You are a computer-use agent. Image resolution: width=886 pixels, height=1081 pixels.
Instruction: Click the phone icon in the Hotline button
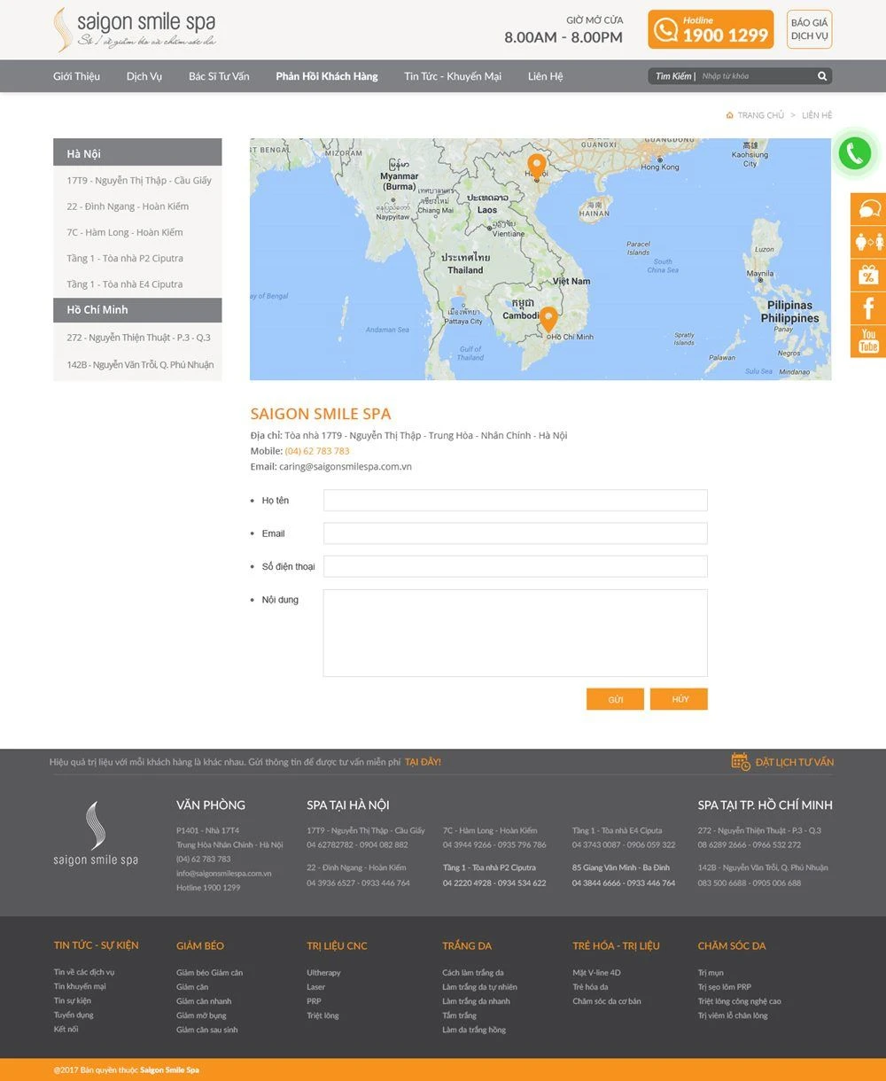664,30
